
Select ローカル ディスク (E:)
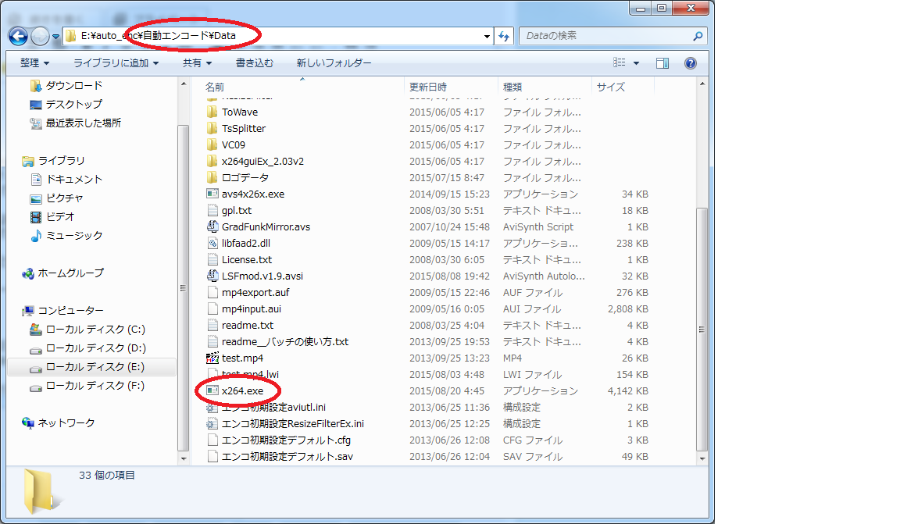tap(92, 367)
